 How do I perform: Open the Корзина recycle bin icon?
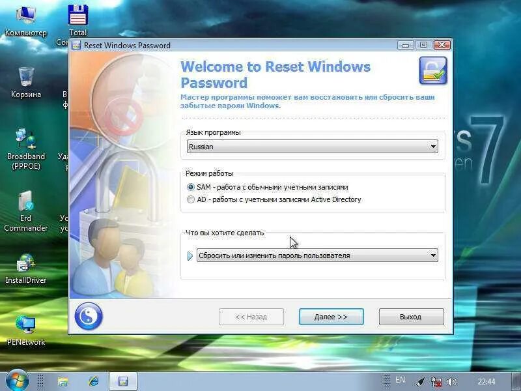[x=26, y=82]
